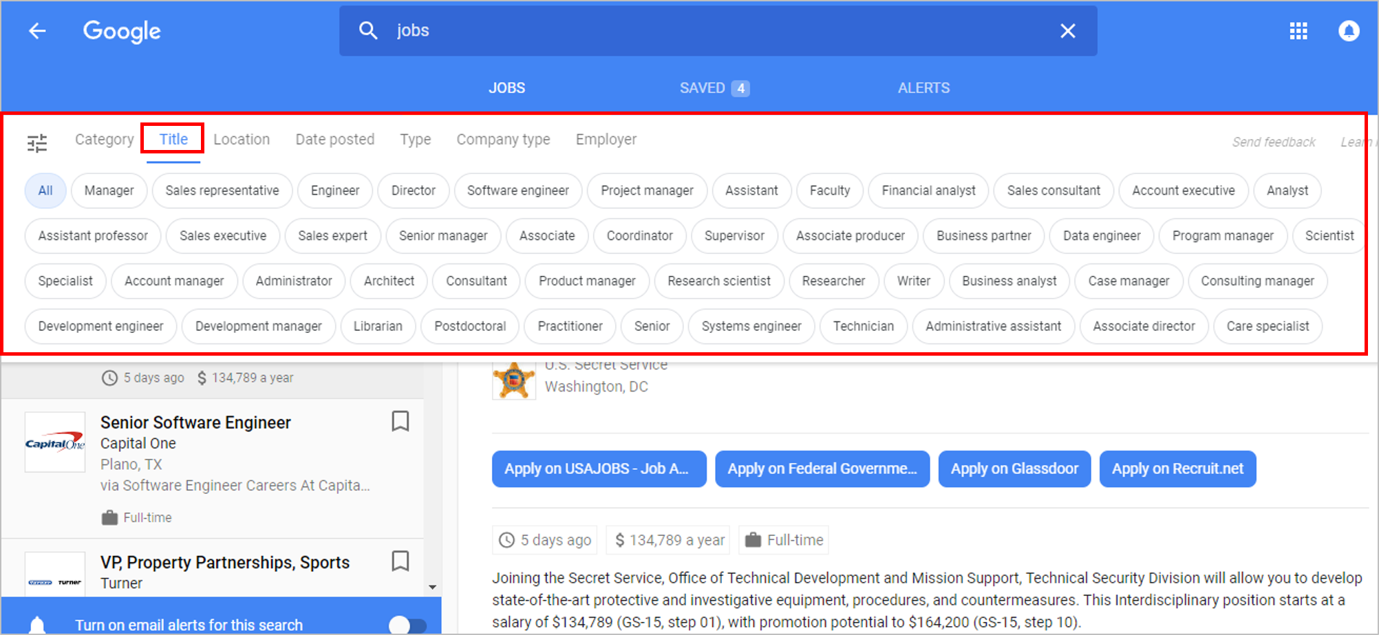Filter by Program manager chip
Image resolution: width=1379 pixels, height=635 pixels.
tap(1223, 236)
